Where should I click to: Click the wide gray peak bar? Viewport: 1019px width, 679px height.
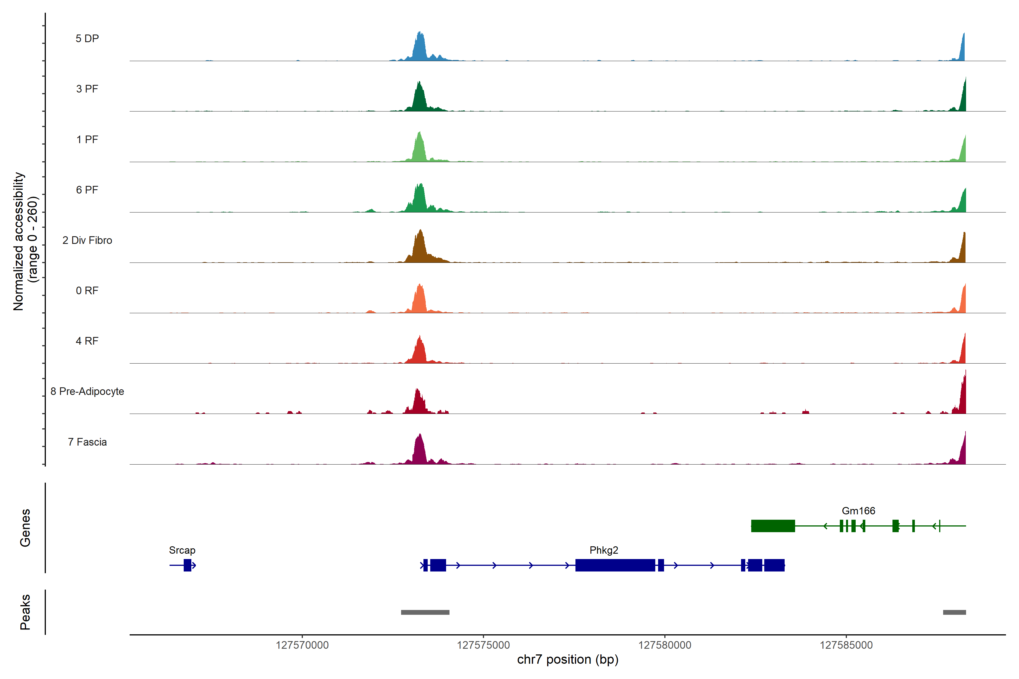click(425, 612)
